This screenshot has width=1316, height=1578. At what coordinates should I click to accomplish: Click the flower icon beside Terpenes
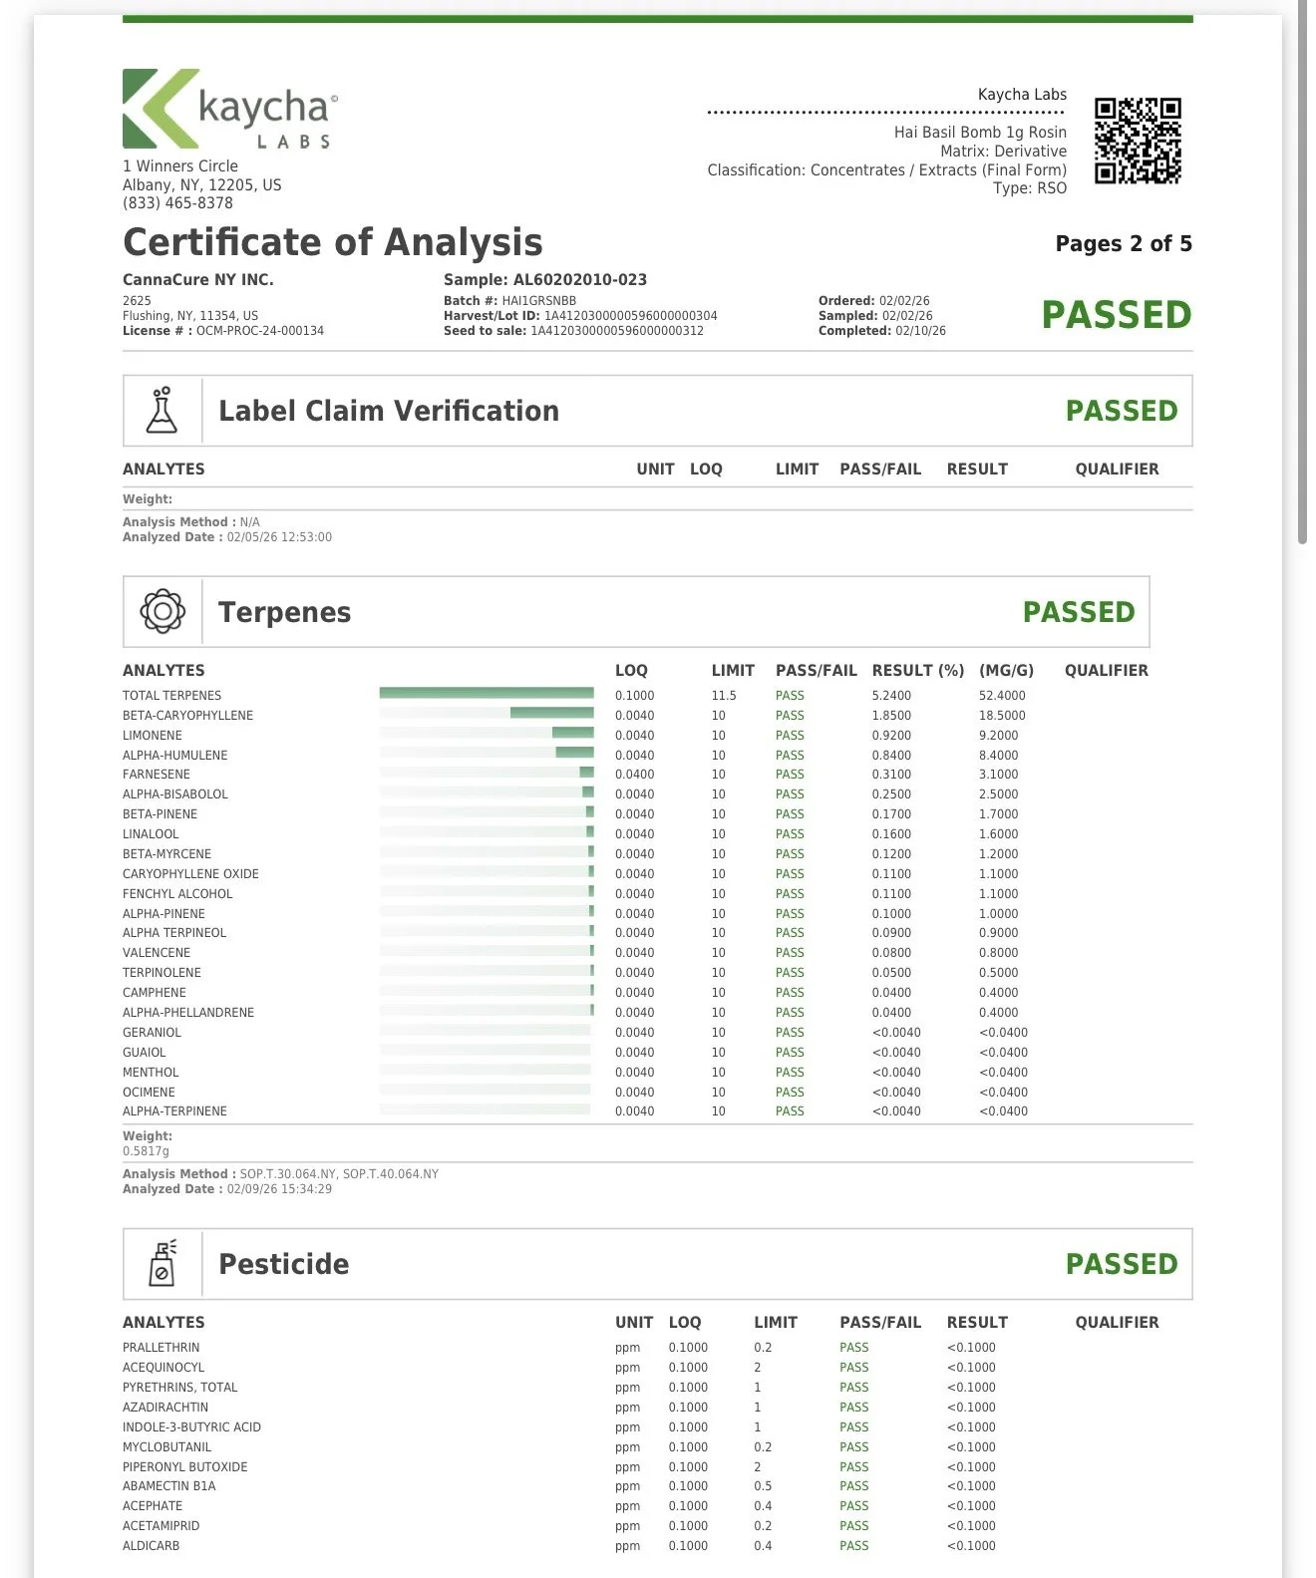point(163,611)
